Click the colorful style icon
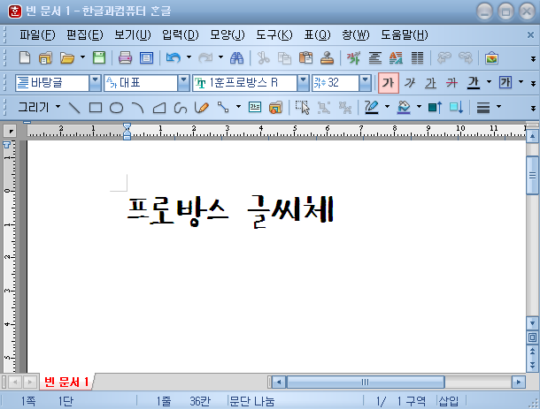This screenshot has height=409, width=540. [396, 57]
